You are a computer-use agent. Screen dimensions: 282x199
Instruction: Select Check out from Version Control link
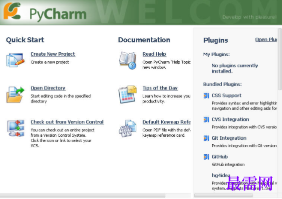pos(67,122)
